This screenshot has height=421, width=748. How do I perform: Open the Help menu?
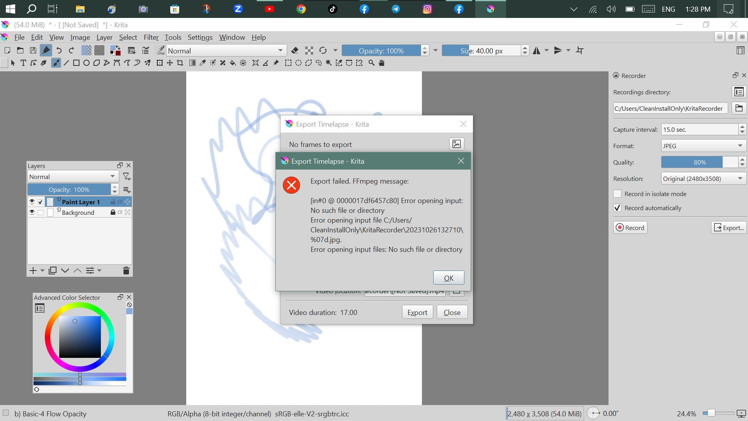click(x=259, y=37)
